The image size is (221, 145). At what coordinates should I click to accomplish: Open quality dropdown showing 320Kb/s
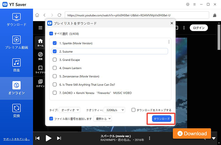[x=114, y=110]
